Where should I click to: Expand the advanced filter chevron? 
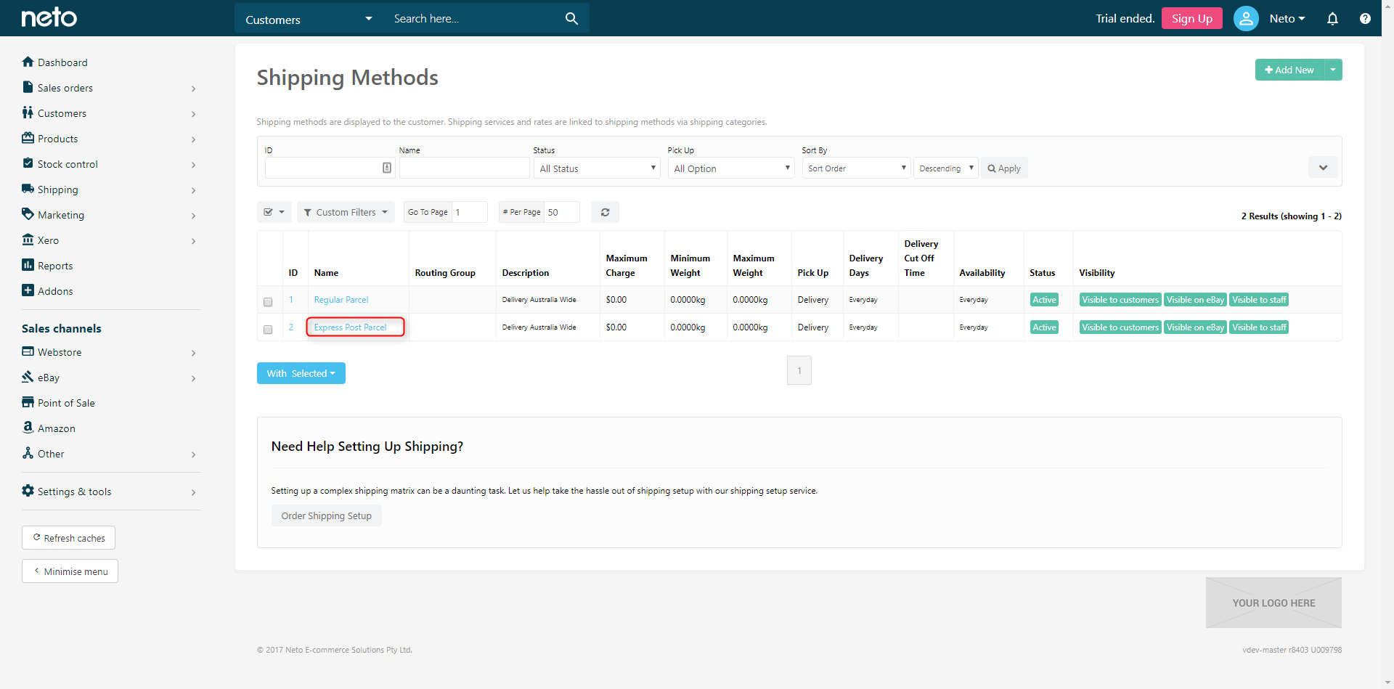point(1323,168)
